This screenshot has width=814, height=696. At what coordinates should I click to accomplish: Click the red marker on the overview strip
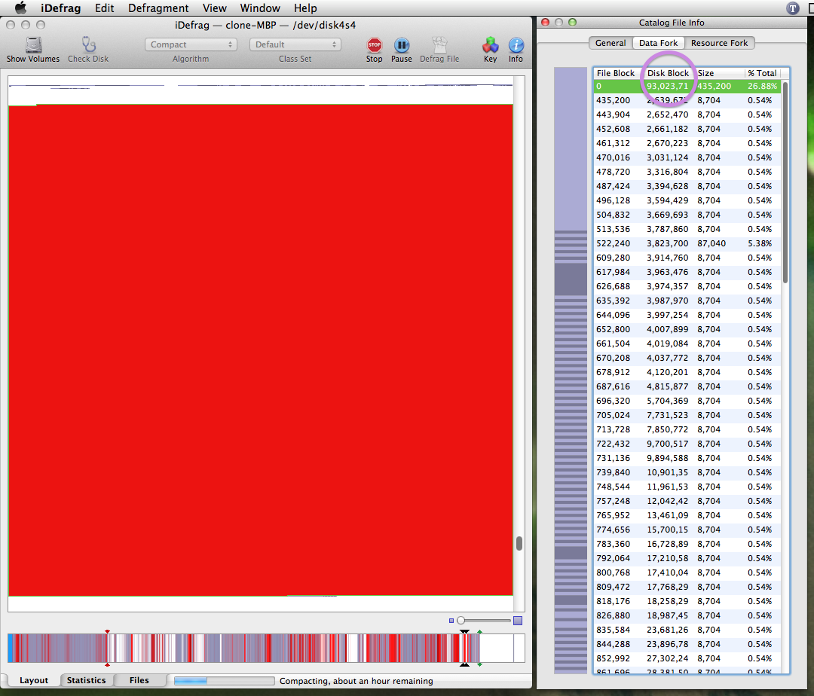(x=107, y=632)
